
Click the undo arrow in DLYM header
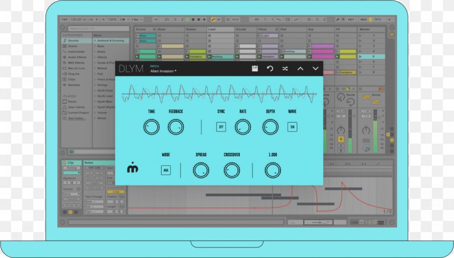[x=270, y=69]
